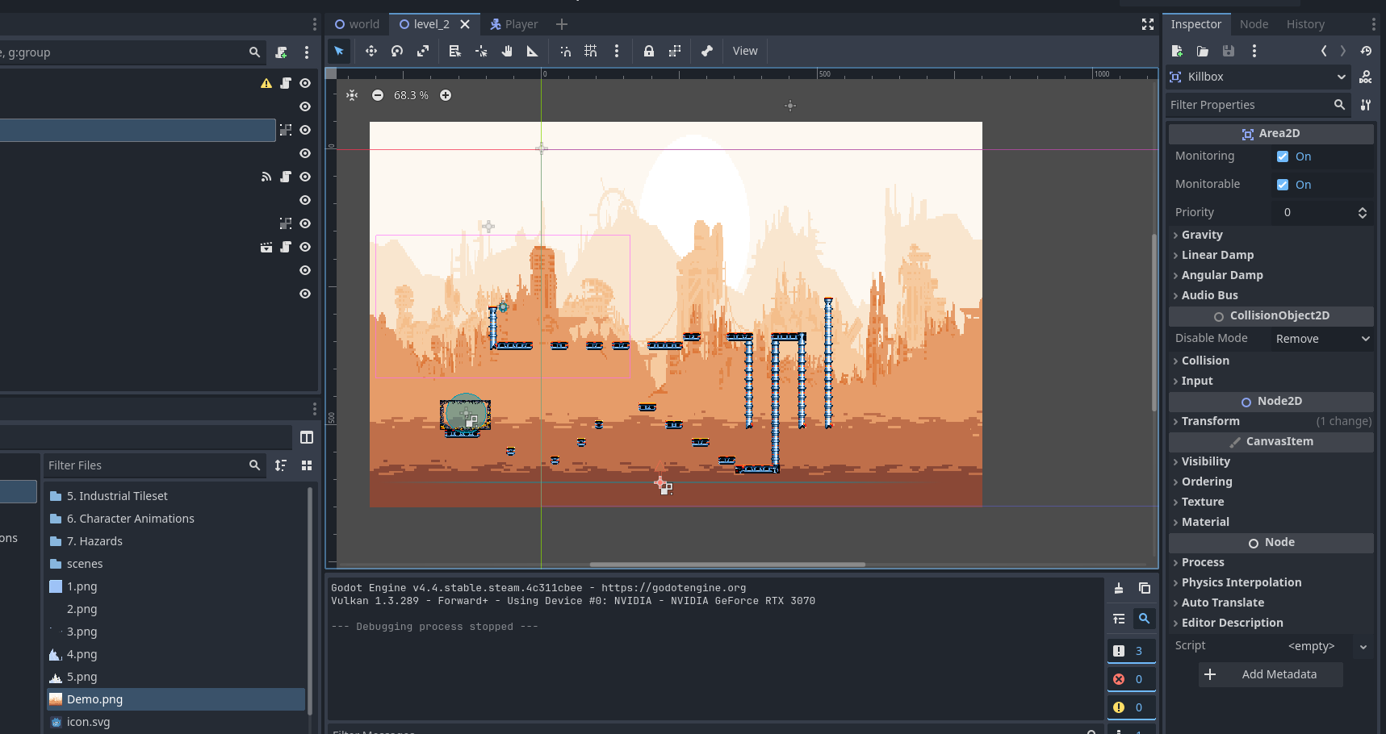
Task: Clear output with the broom icon
Action: (x=1119, y=588)
